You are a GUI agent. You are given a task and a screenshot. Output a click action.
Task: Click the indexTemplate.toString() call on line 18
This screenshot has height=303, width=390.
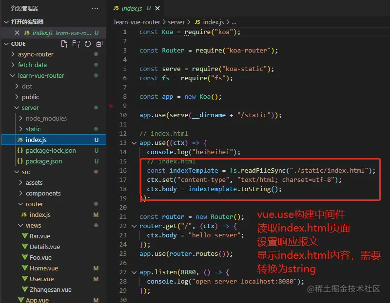(233, 189)
